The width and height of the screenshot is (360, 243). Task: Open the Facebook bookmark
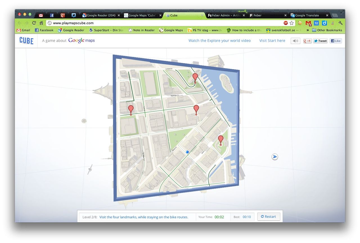tap(44, 30)
